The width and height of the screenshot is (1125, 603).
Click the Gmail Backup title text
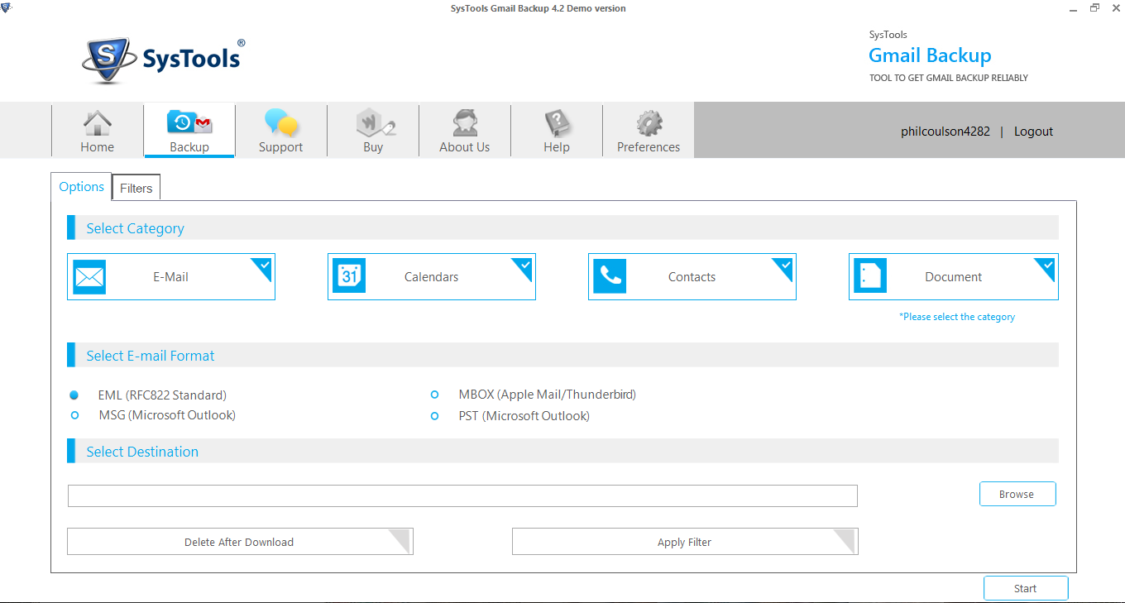[930, 56]
